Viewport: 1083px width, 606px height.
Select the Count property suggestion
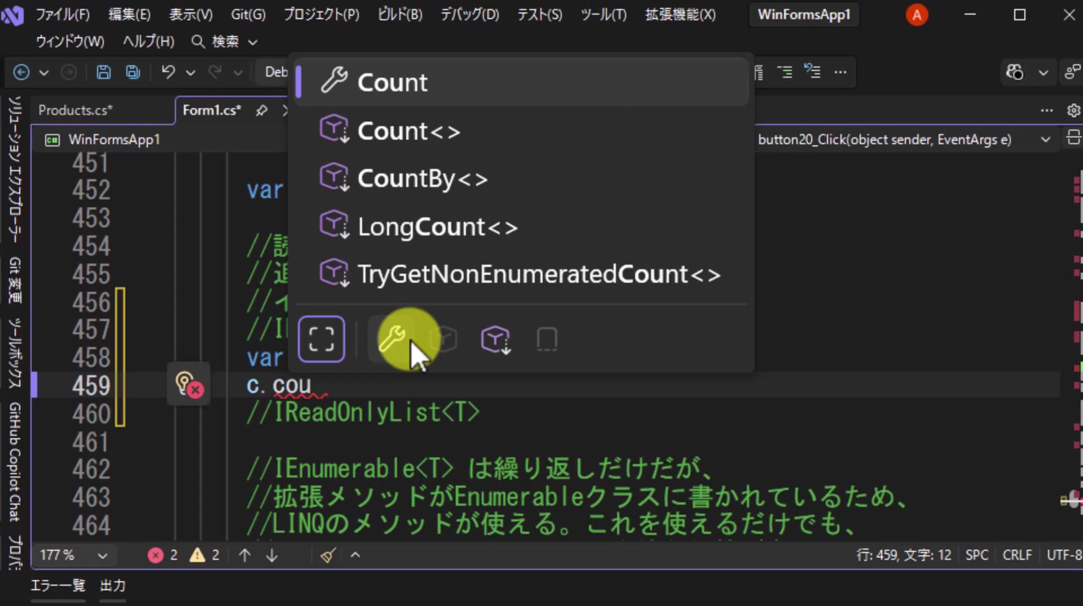522,82
